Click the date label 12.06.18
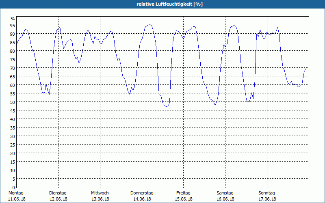The width and height of the screenshot is (325, 203). [x=58, y=199]
